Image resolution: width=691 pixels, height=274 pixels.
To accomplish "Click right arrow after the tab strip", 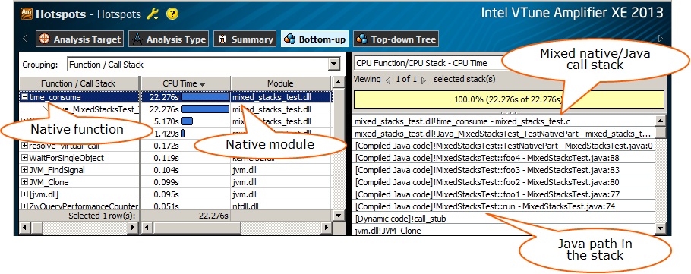I will [x=660, y=39].
